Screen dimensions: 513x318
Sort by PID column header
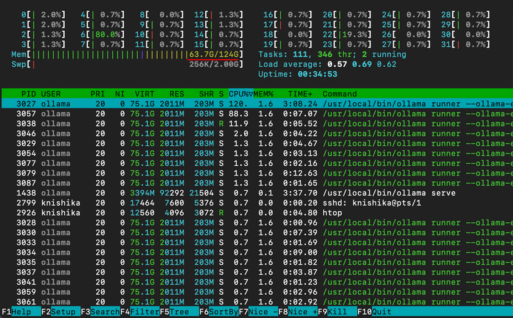coord(28,94)
